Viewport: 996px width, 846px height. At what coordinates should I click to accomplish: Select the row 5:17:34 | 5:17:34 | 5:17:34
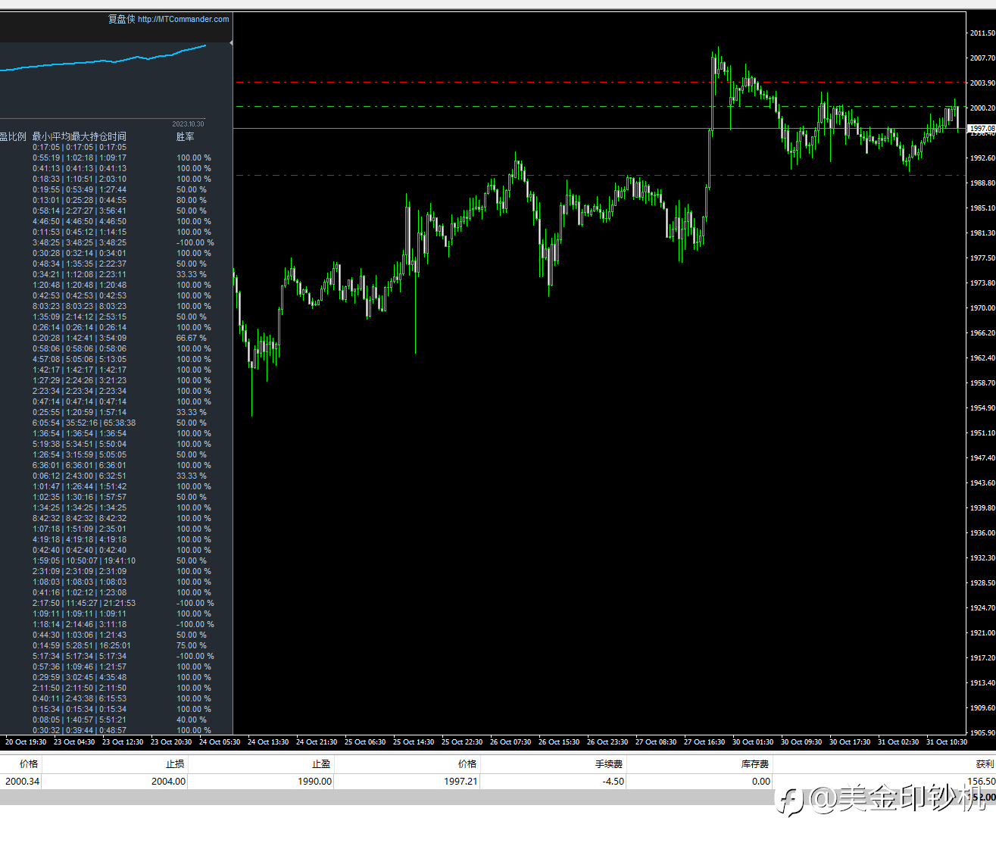click(80, 656)
